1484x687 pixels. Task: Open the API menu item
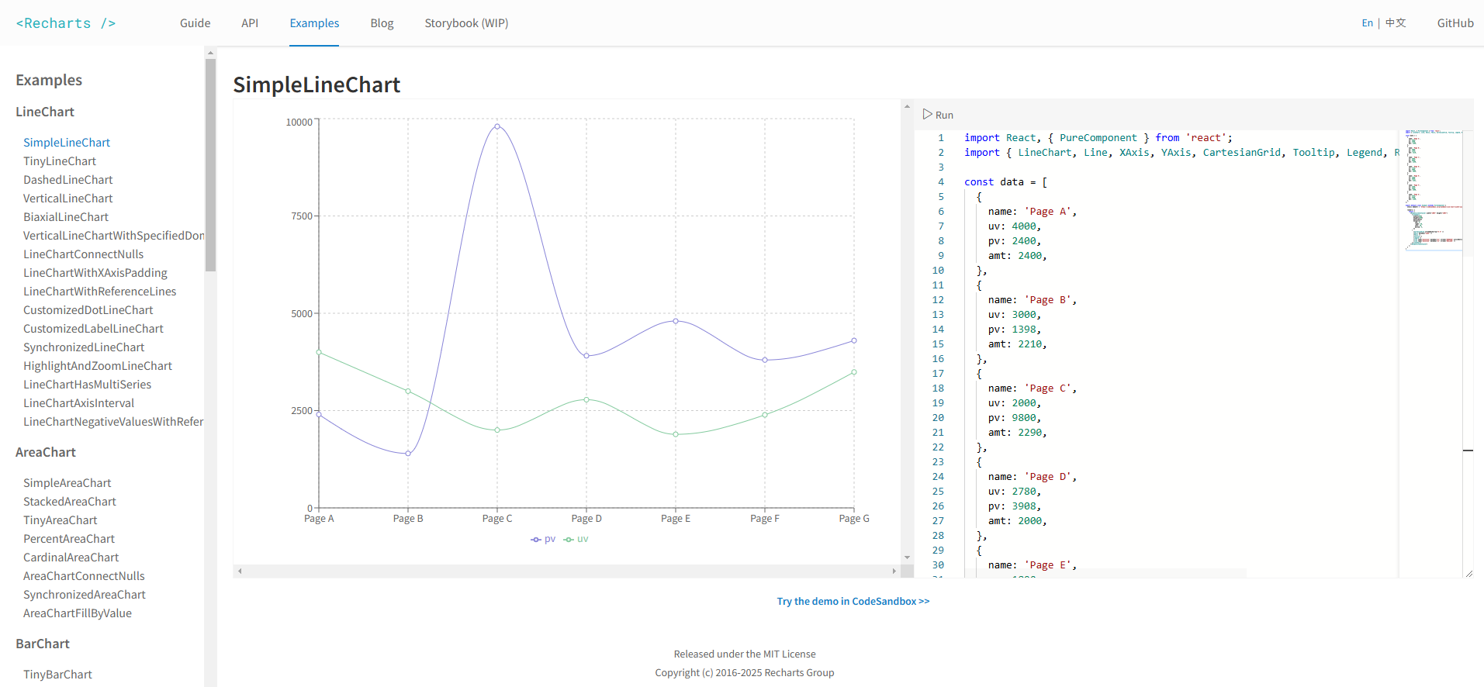(250, 23)
